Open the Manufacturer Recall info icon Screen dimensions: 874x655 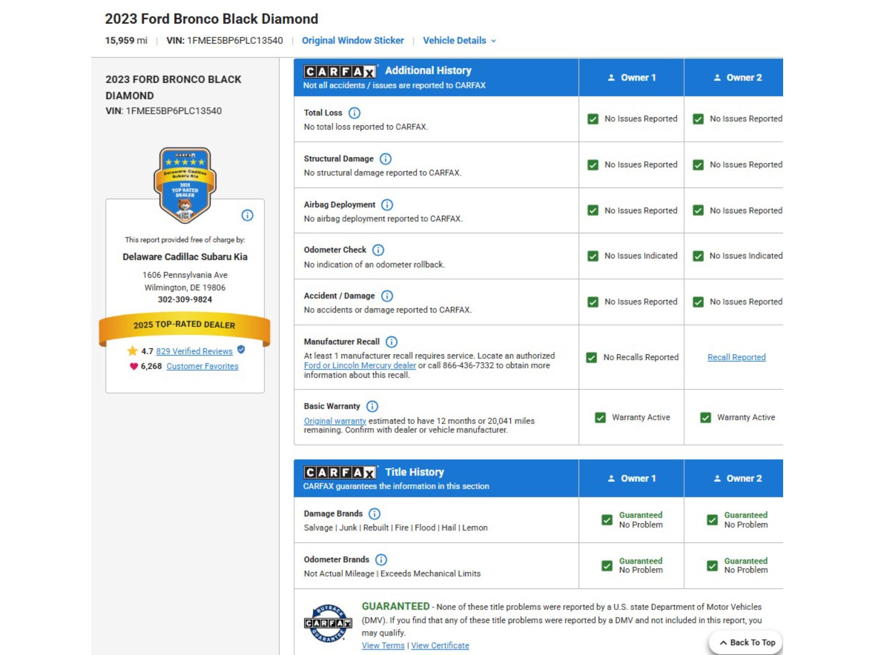point(391,342)
